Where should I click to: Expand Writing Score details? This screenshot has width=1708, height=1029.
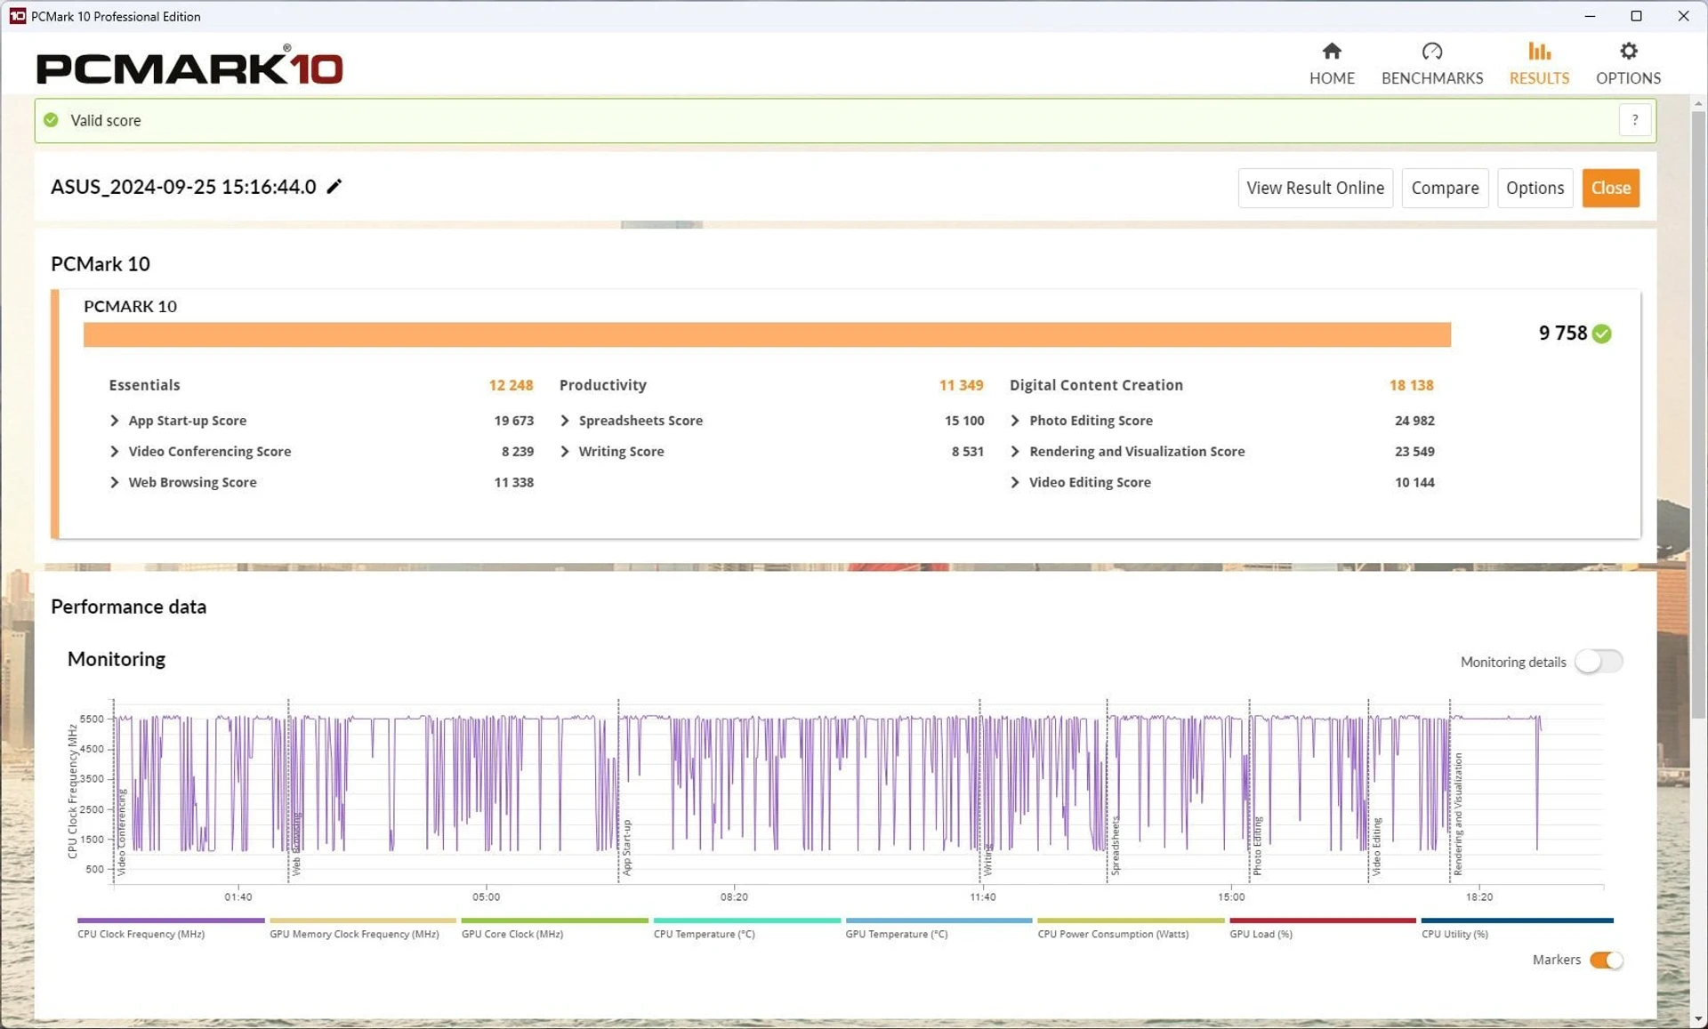[565, 452]
